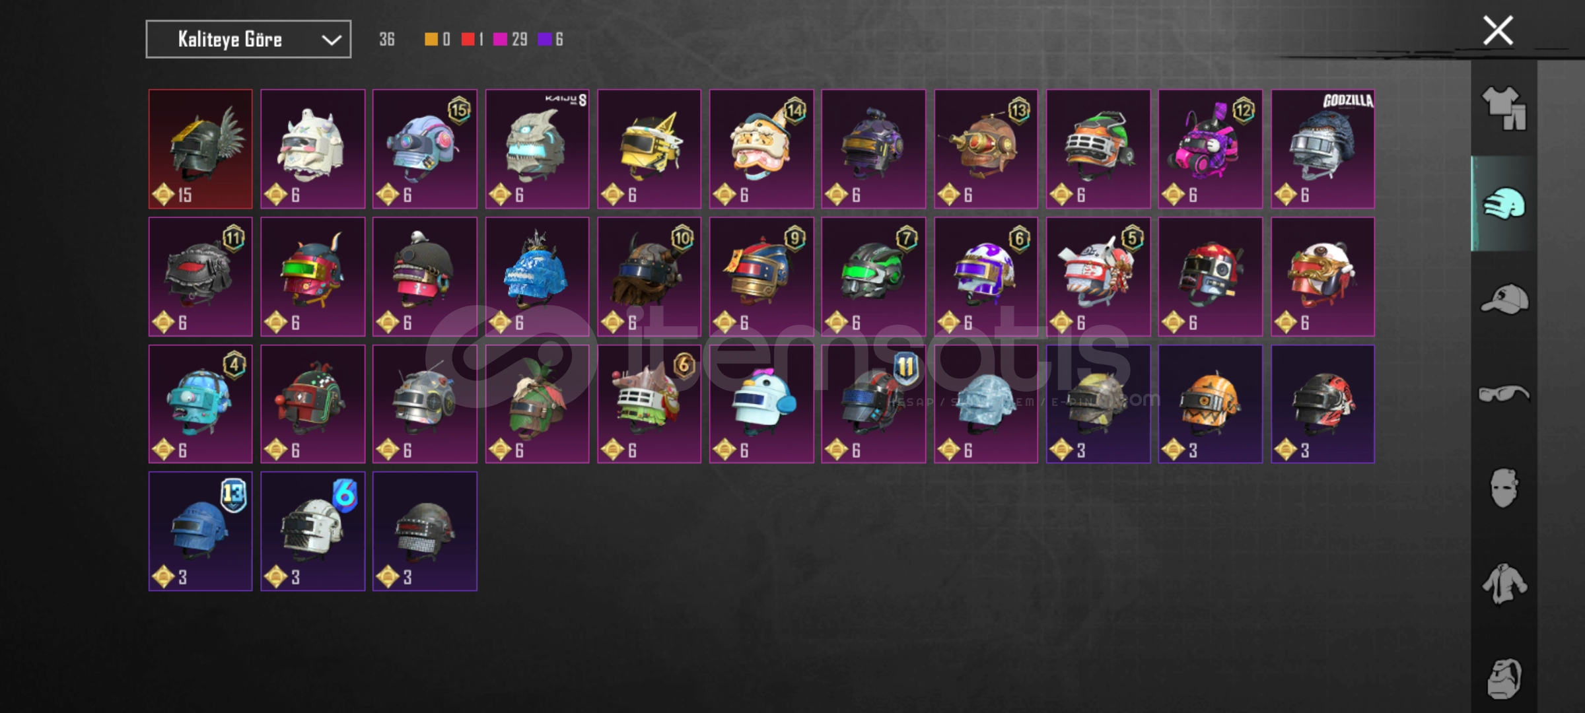Select the red winged helmet worth 15
Screen dimensions: 1585x713
coord(201,149)
